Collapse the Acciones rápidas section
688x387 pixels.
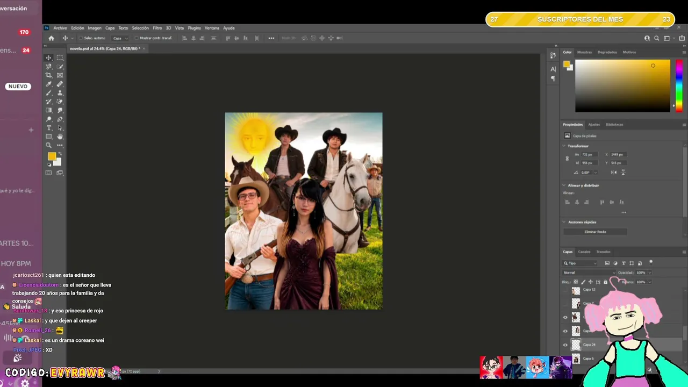click(564, 222)
